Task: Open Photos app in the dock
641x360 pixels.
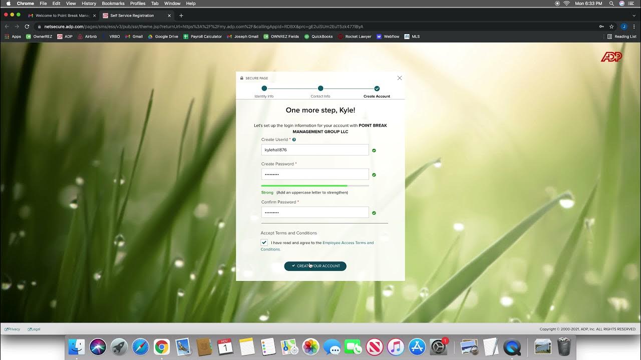Action: (x=310, y=346)
